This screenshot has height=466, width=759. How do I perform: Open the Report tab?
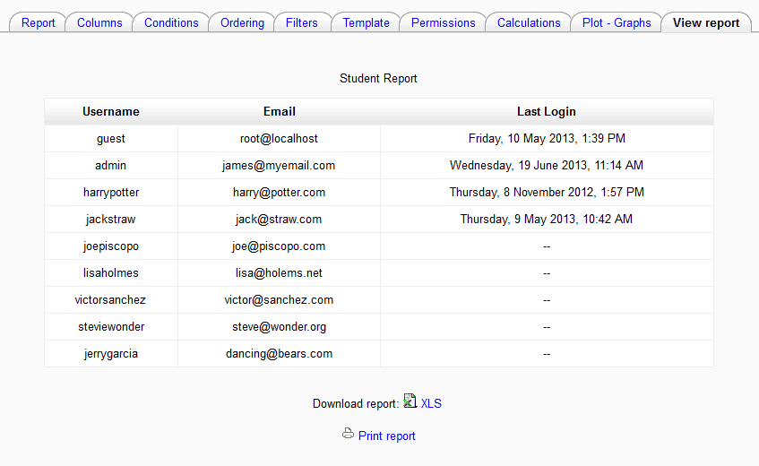pyautogui.click(x=39, y=22)
